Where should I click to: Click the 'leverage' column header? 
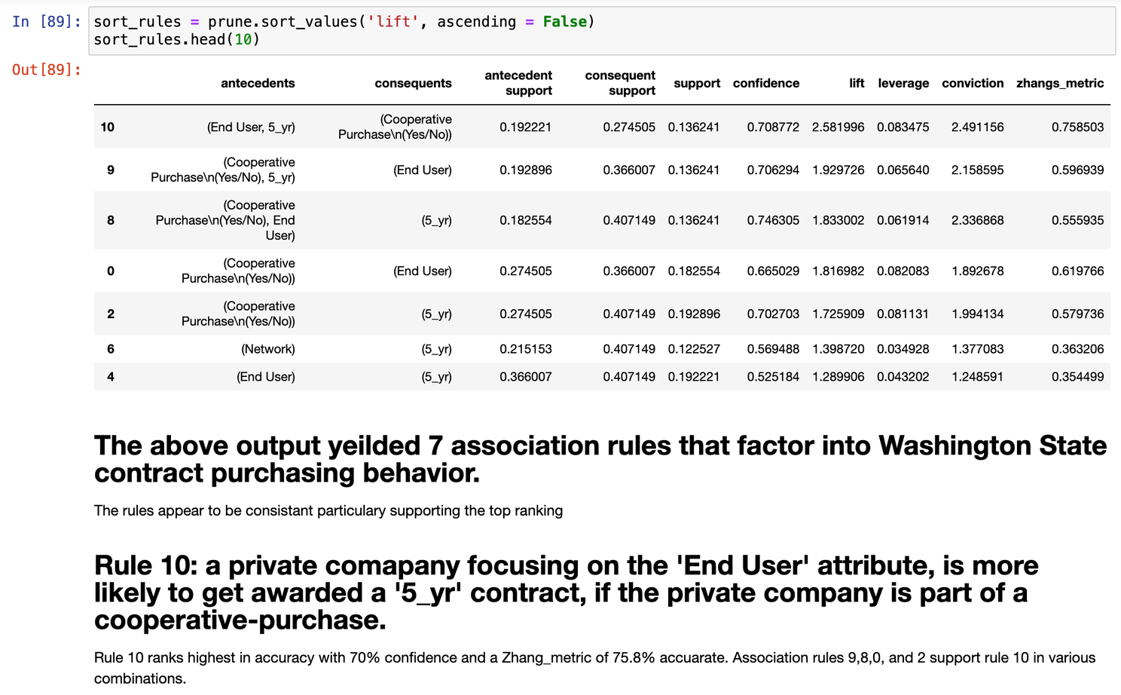903,84
